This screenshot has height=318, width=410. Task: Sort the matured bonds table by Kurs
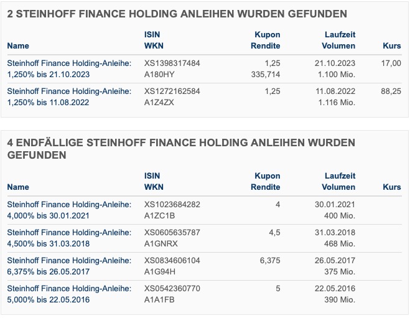pyautogui.click(x=392, y=187)
